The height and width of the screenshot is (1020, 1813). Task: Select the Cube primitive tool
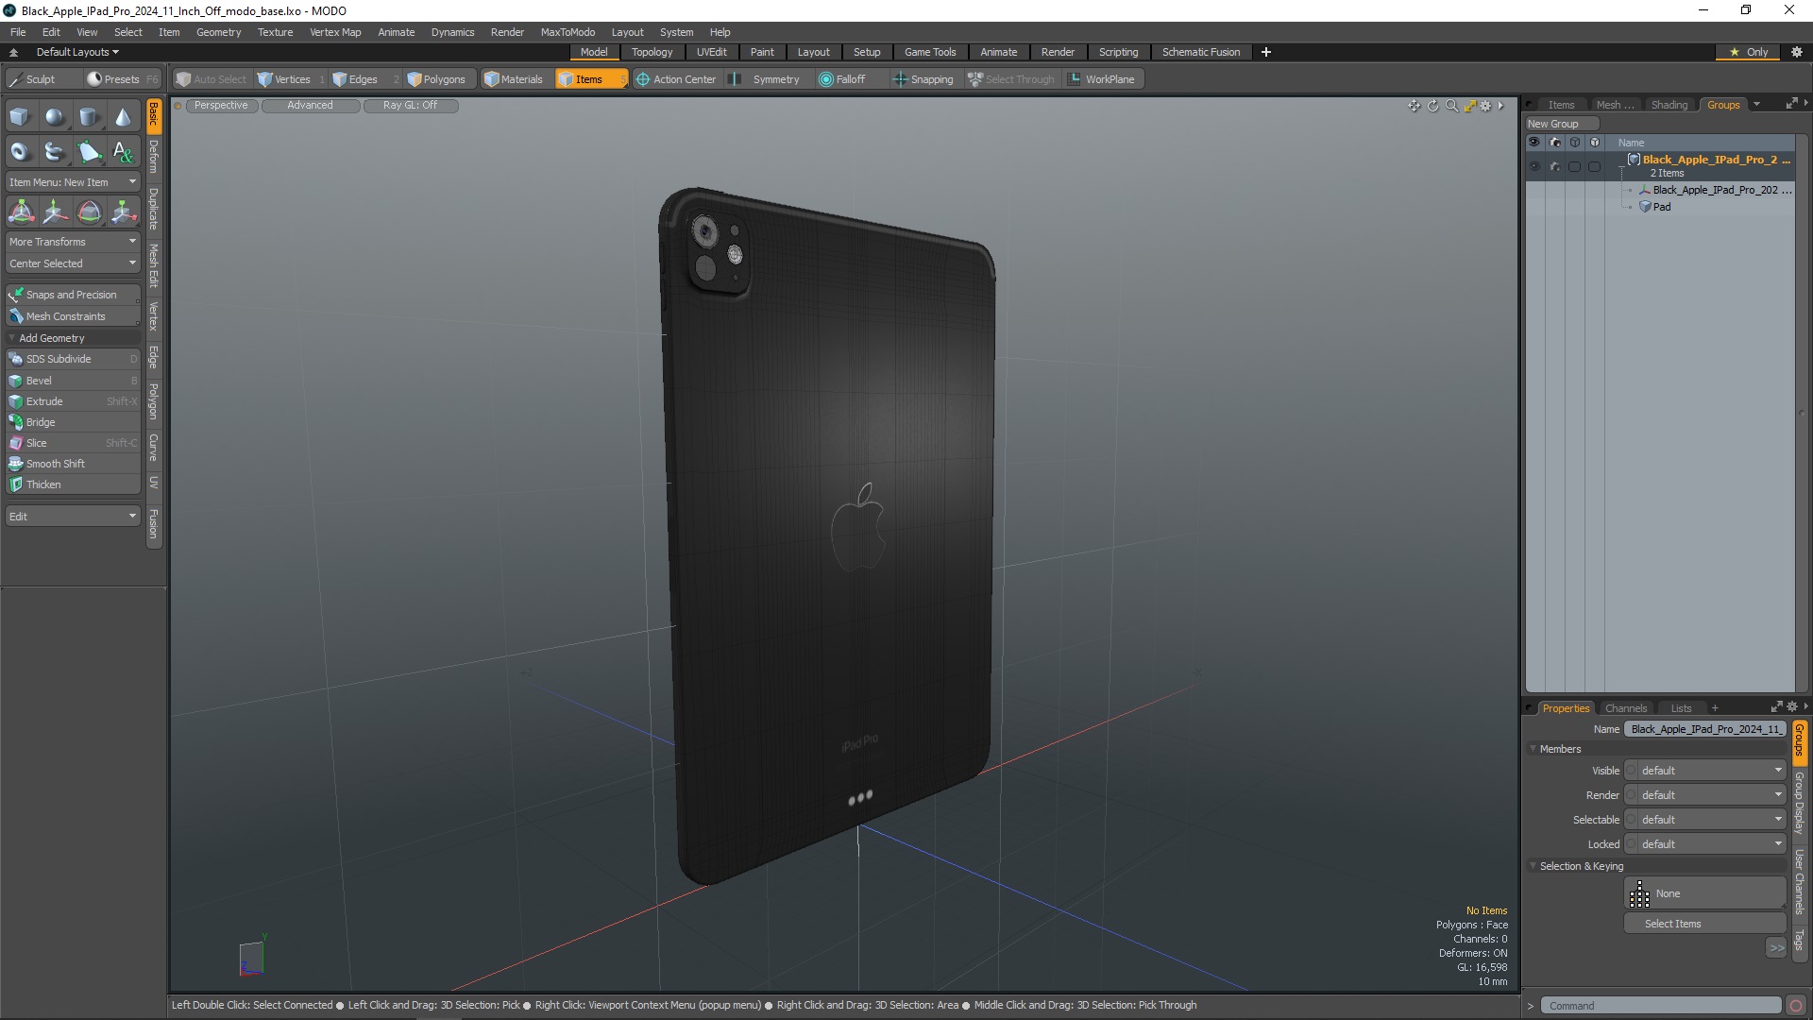tap(20, 117)
